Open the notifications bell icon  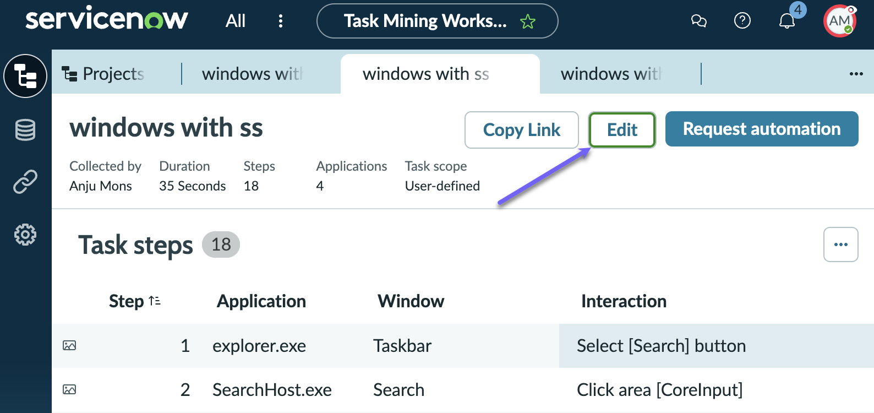[787, 21]
